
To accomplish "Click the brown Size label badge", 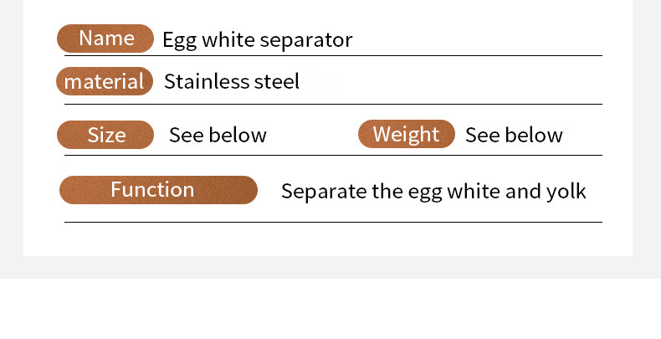I will tap(105, 135).
